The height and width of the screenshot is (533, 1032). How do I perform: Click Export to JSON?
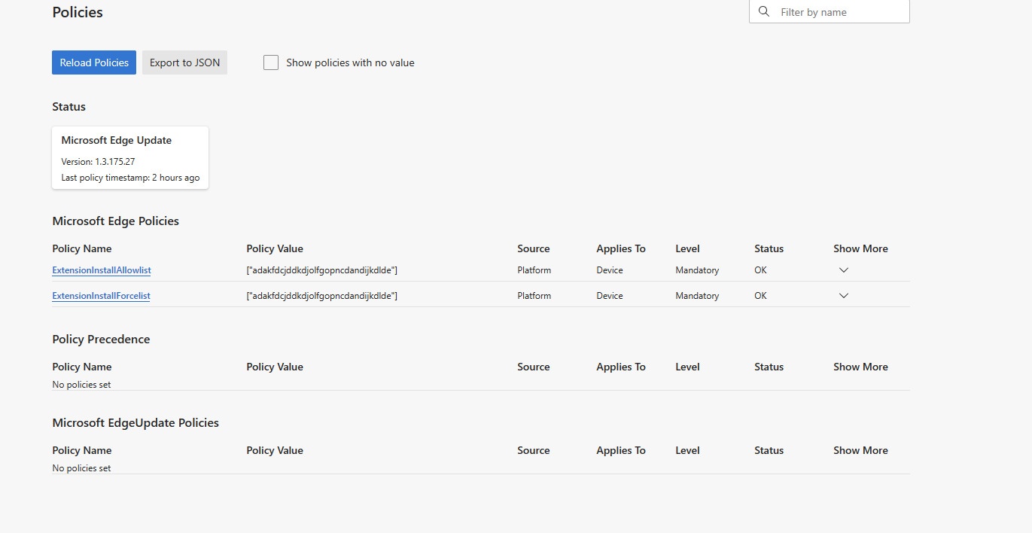(x=184, y=62)
